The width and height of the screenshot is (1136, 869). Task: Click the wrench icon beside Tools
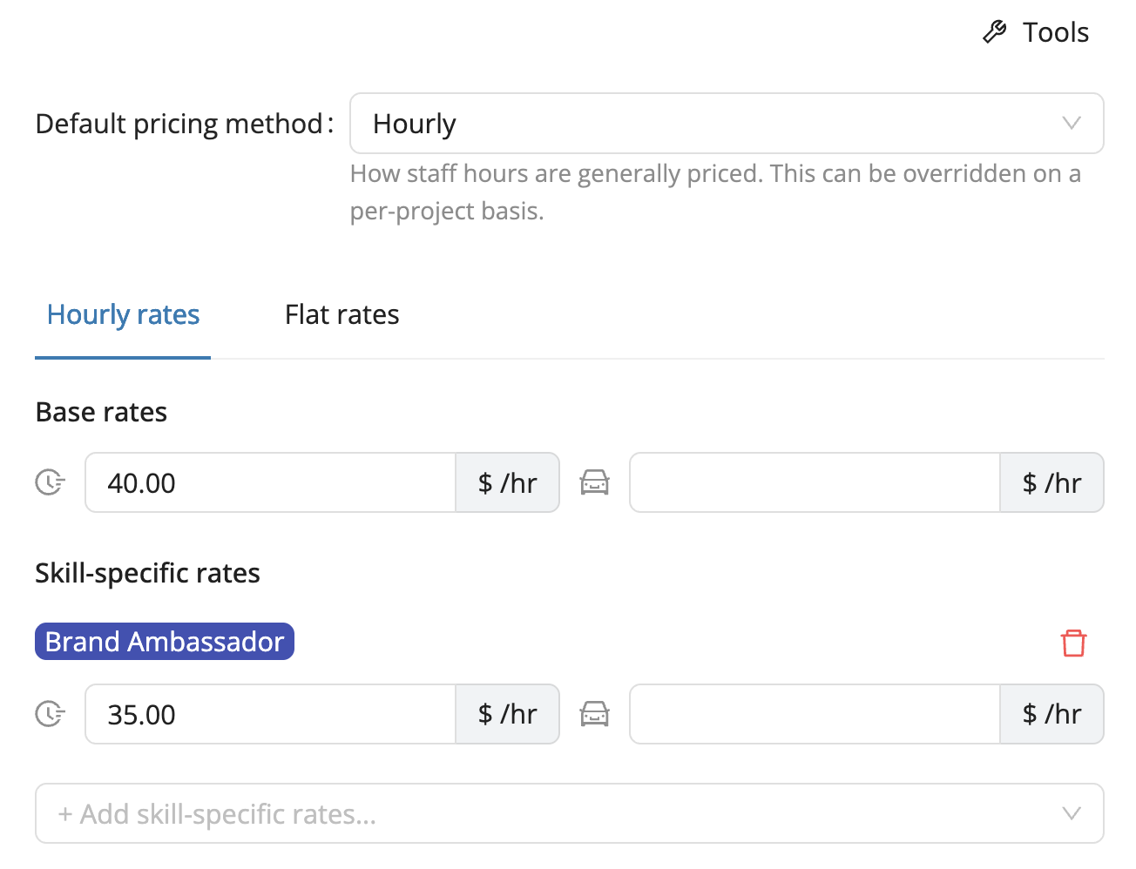coord(994,32)
